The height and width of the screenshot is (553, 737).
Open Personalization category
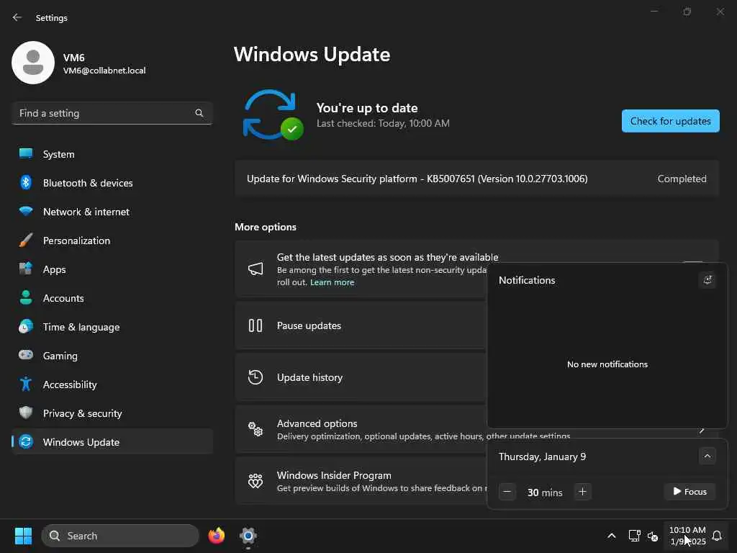(112, 240)
